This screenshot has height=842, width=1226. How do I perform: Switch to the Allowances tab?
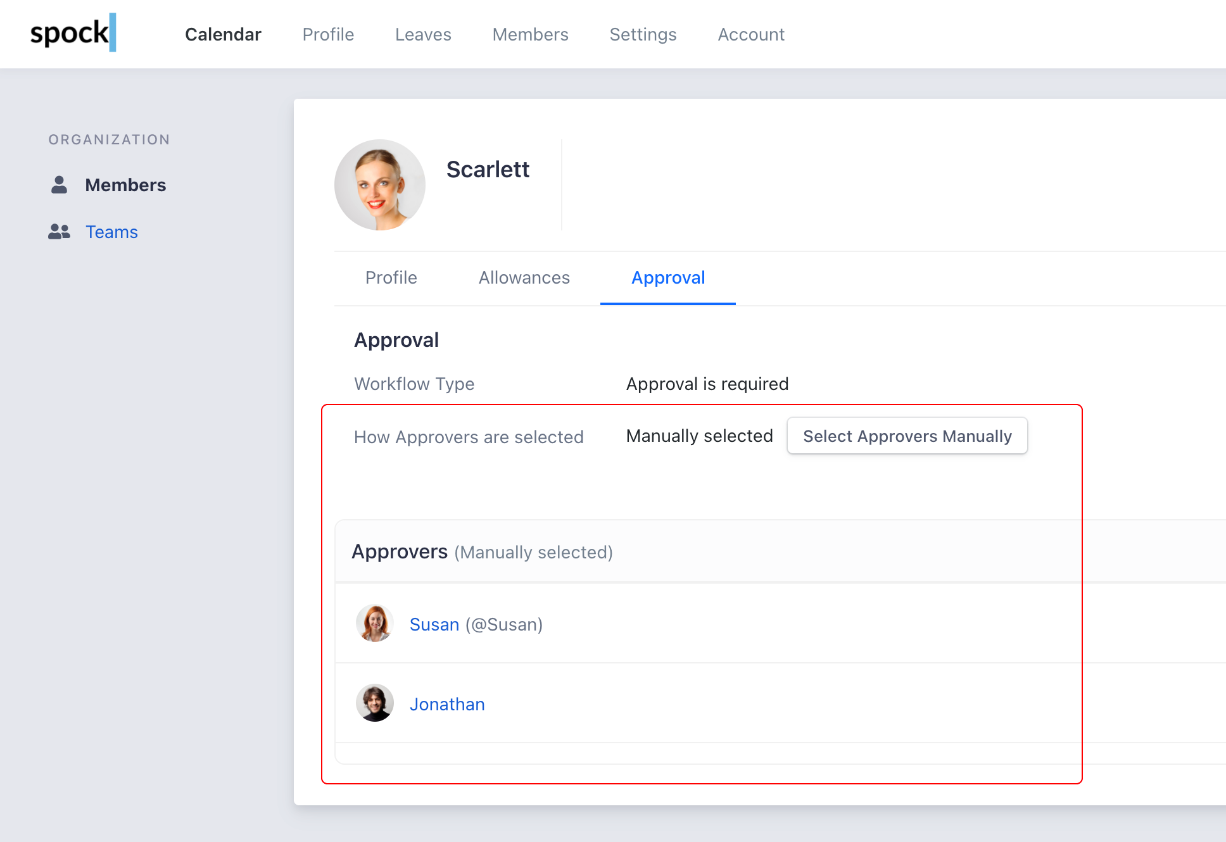click(x=524, y=277)
